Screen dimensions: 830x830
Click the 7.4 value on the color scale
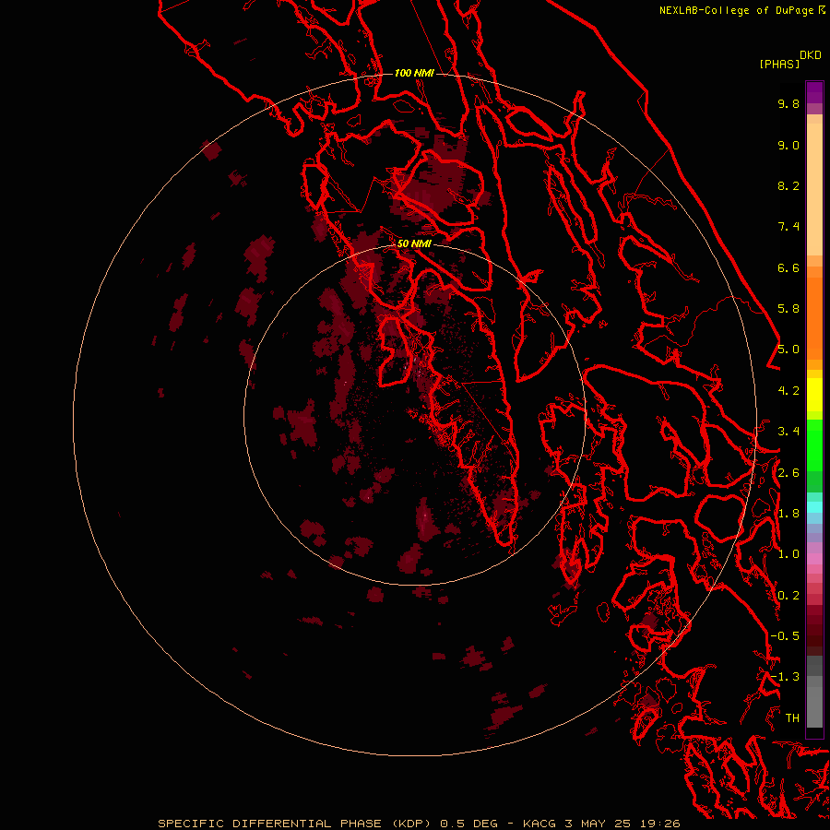[x=788, y=227]
